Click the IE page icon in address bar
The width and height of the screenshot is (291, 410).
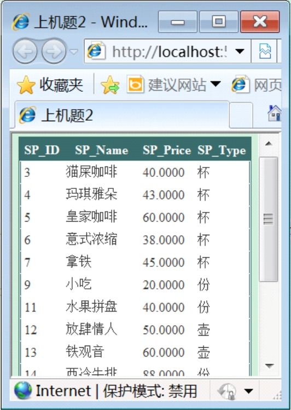tap(96, 51)
